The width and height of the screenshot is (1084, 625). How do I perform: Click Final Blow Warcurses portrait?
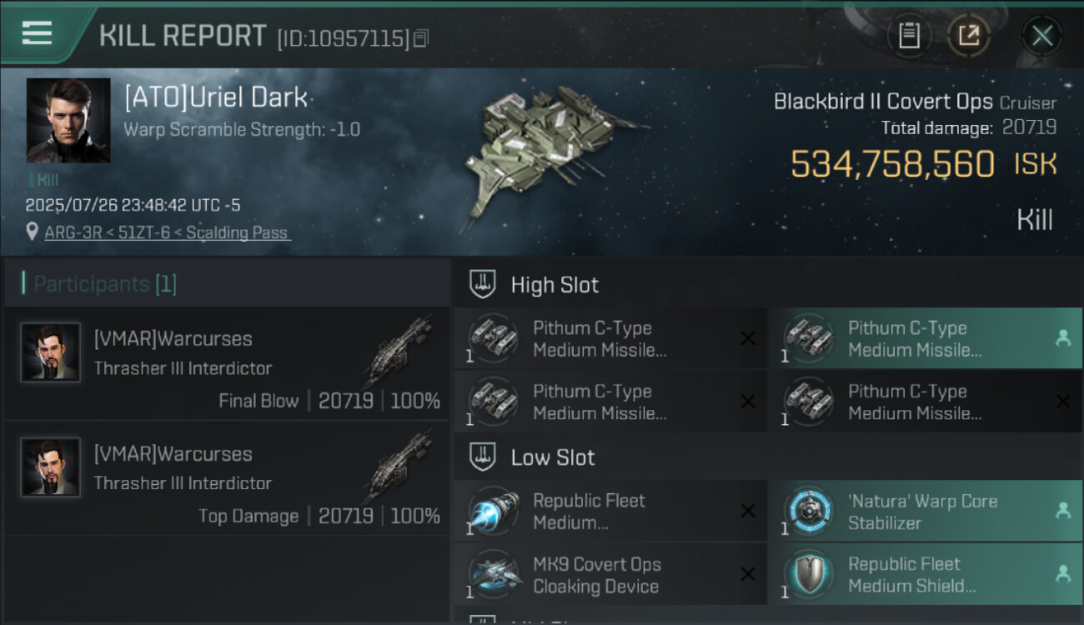[x=51, y=352]
